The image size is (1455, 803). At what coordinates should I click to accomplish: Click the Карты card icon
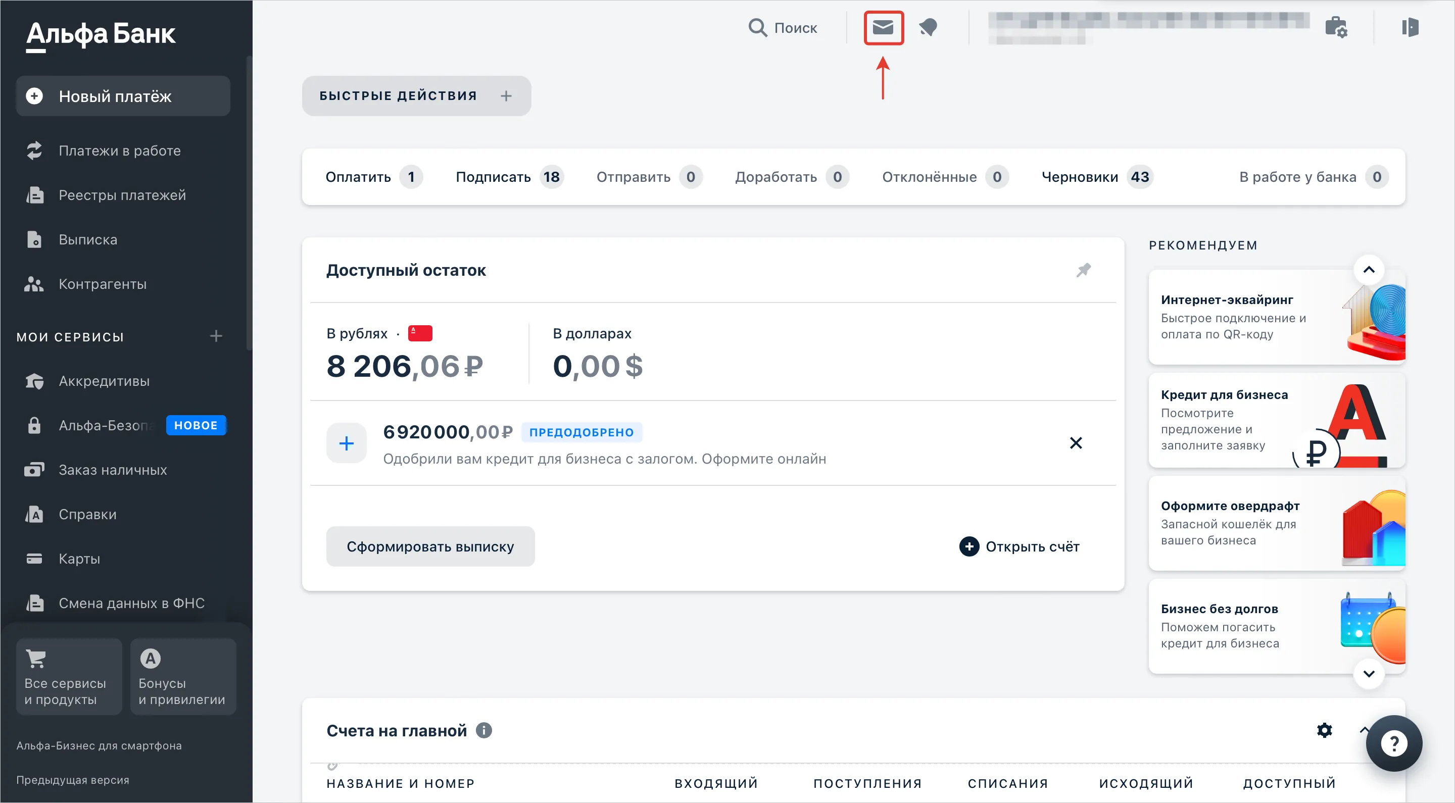click(34, 559)
